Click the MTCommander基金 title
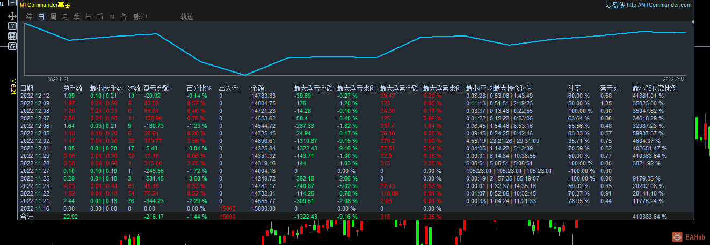The width and height of the screenshot is (710, 245). click(45, 5)
